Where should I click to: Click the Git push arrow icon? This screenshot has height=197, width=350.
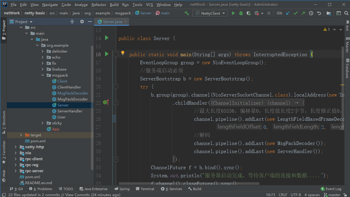click(x=303, y=13)
